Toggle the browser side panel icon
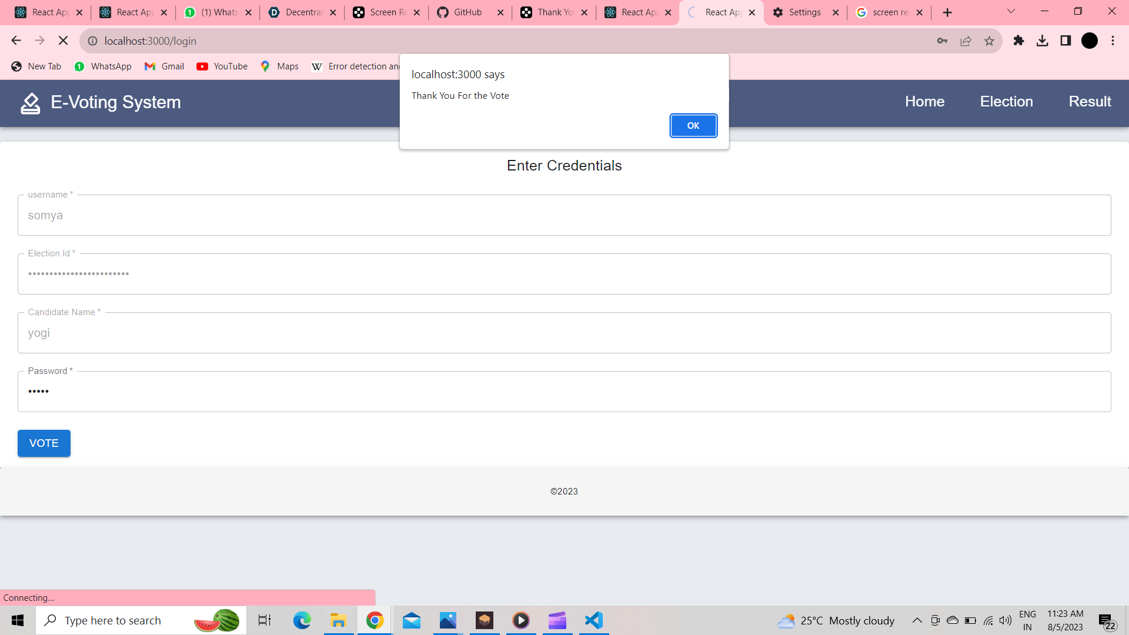Viewport: 1129px width, 635px height. (1065, 41)
